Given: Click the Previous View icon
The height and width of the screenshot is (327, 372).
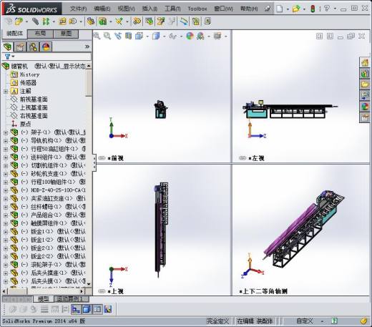Looking at the screenshot, I should point(118,36).
